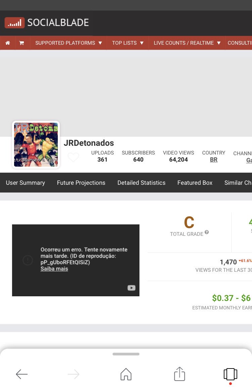The image size is (252, 389).
Task: Select the 1,470 views count
Action: click(x=228, y=262)
